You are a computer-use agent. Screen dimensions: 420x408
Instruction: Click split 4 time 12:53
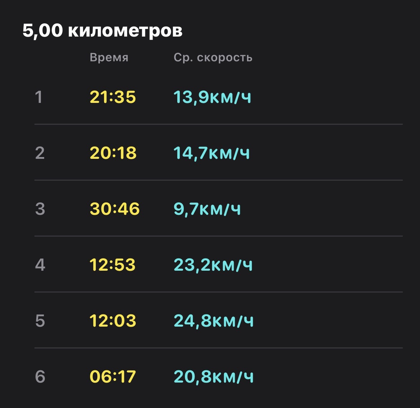(x=112, y=265)
